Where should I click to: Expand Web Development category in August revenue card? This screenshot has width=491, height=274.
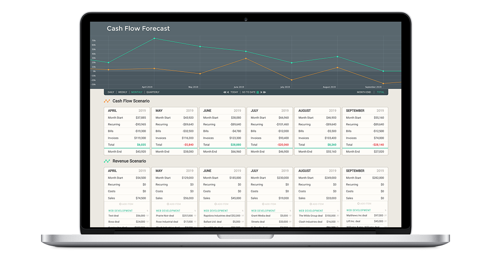[311, 211]
